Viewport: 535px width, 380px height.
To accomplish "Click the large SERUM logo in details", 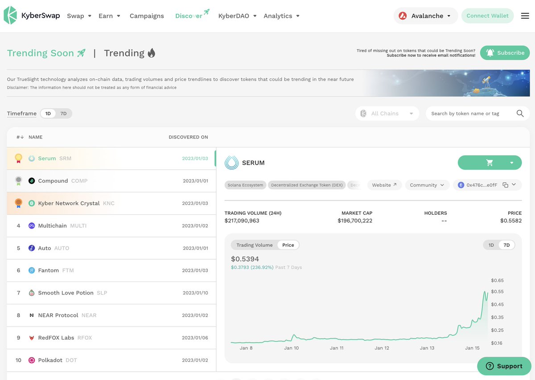I will pyautogui.click(x=232, y=163).
